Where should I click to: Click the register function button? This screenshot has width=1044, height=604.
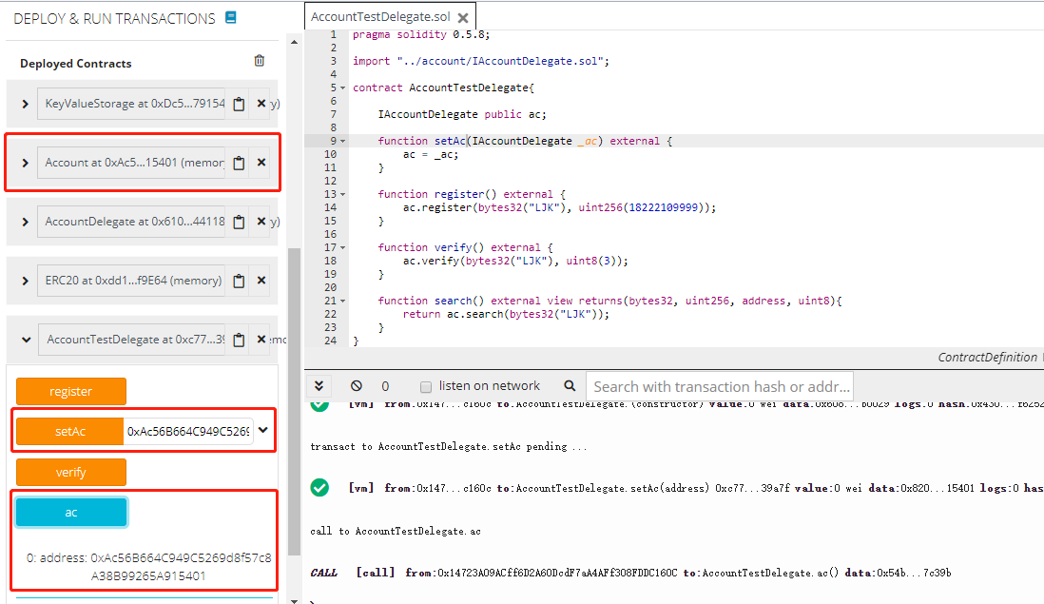(x=71, y=392)
